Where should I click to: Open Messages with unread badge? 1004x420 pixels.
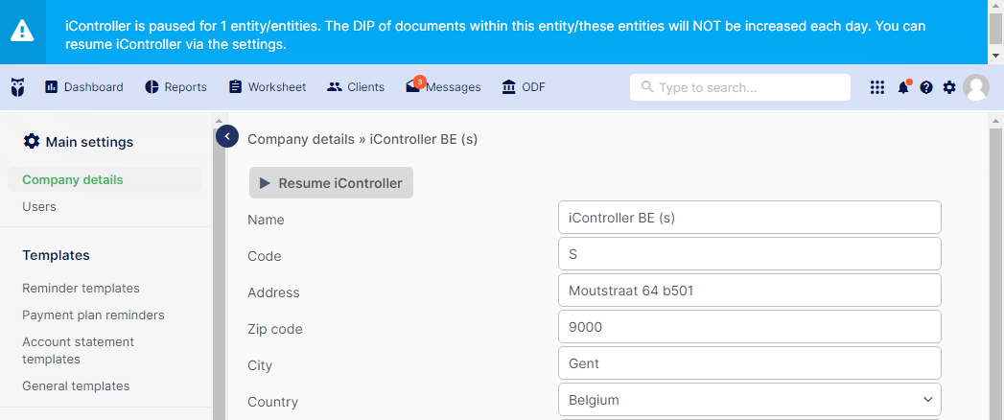(x=444, y=86)
